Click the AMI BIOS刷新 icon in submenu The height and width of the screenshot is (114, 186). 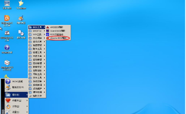coord(48,27)
